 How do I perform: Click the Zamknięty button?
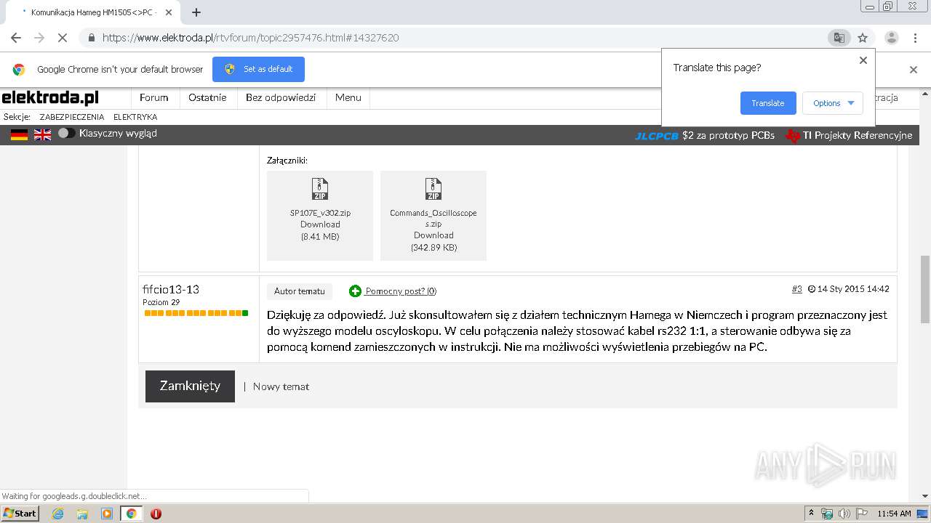[x=190, y=386]
